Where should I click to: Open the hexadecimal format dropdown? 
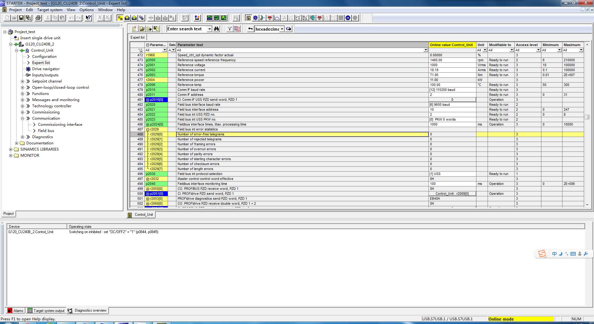click(x=282, y=29)
